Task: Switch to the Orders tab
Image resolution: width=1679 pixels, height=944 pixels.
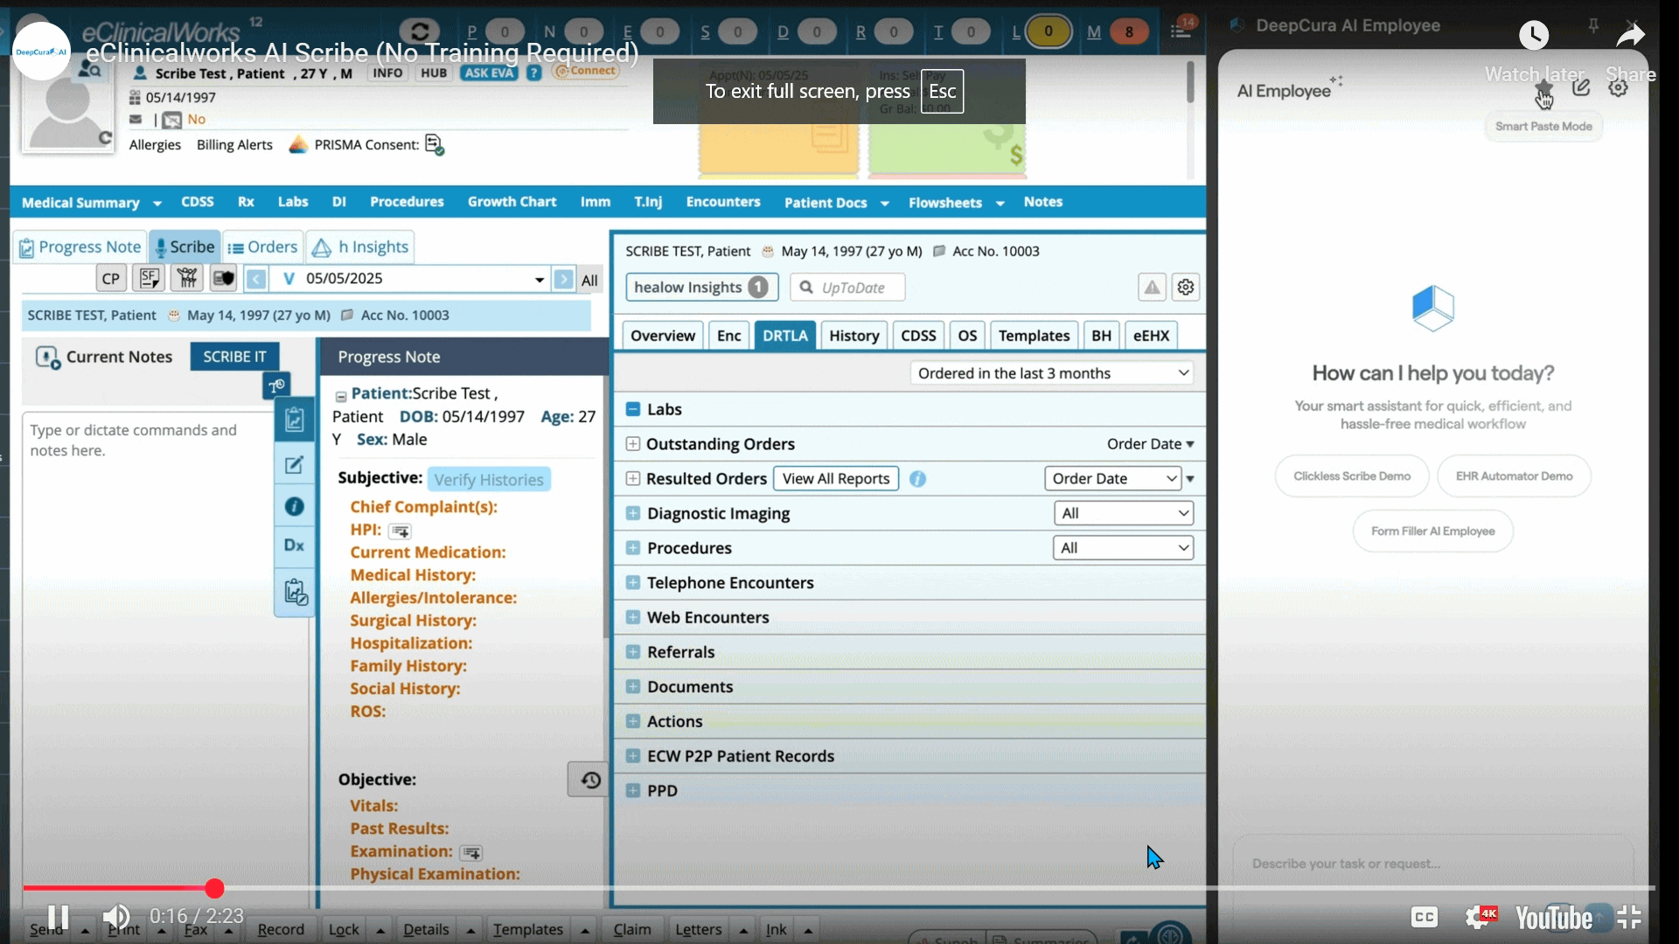Action: tap(262, 247)
